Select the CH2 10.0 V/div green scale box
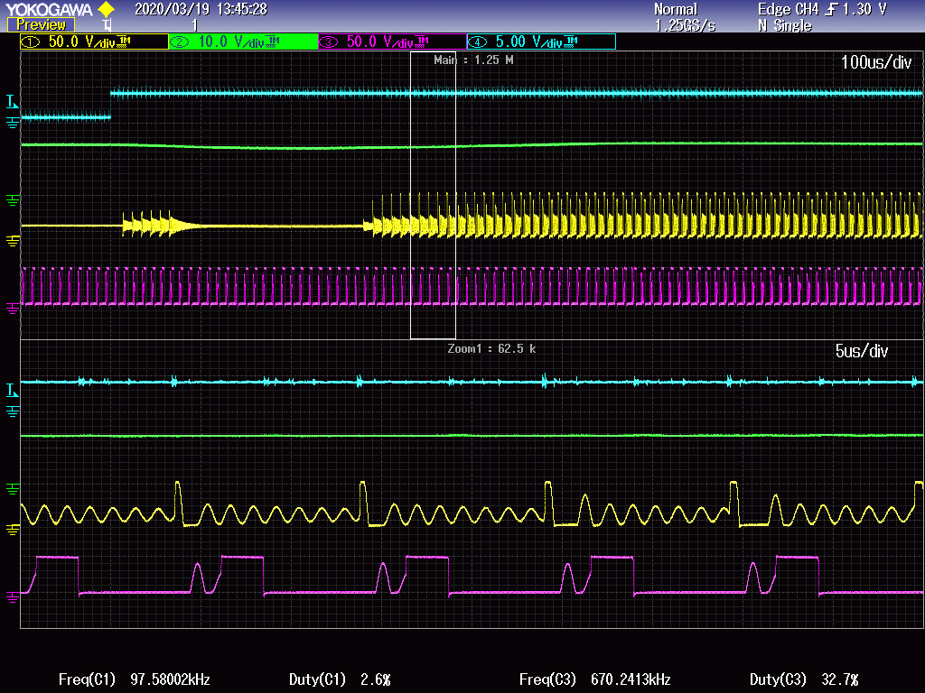Image resolution: width=925 pixels, height=693 pixels. click(243, 42)
